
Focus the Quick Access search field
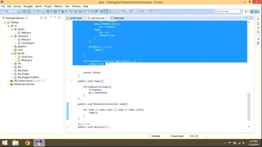(x=227, y=11)
